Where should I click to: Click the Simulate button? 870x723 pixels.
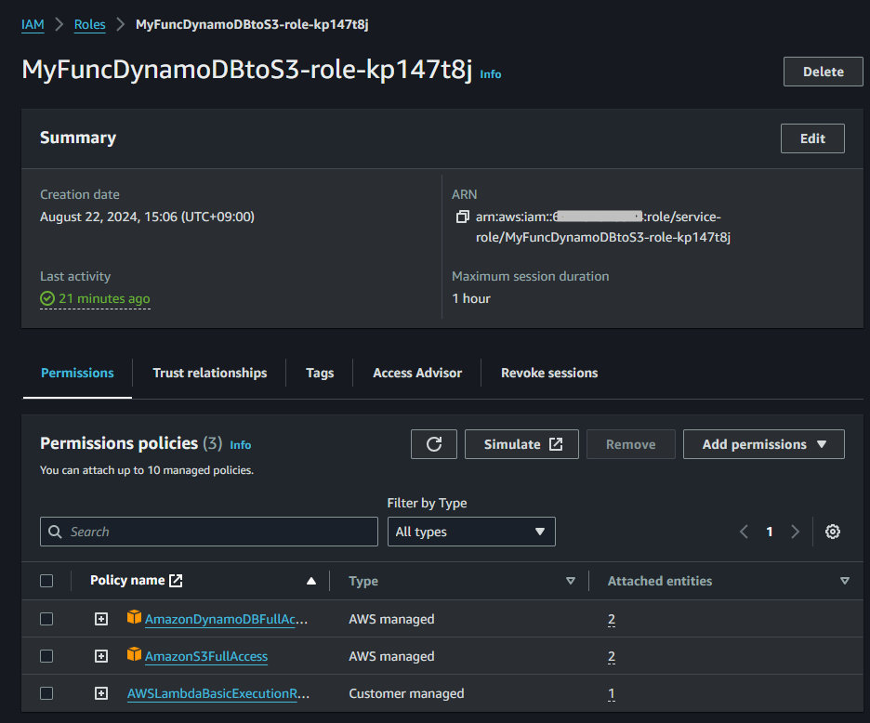[521, 444]
